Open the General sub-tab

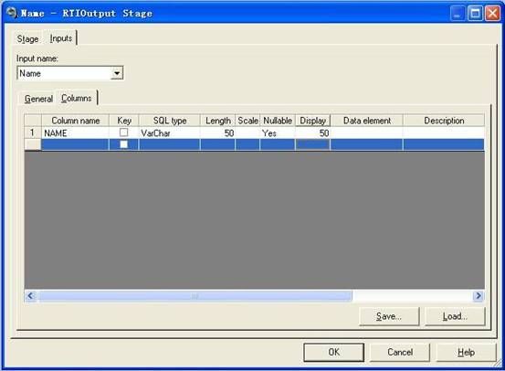38,99
